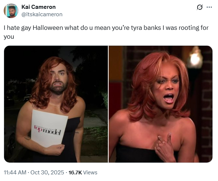Click the Oct 30, 2025 date
Screen dimensions: 218x181
(47, 173)
